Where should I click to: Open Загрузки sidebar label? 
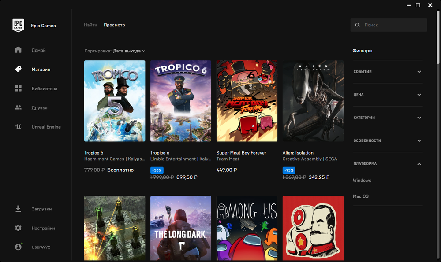41,209
